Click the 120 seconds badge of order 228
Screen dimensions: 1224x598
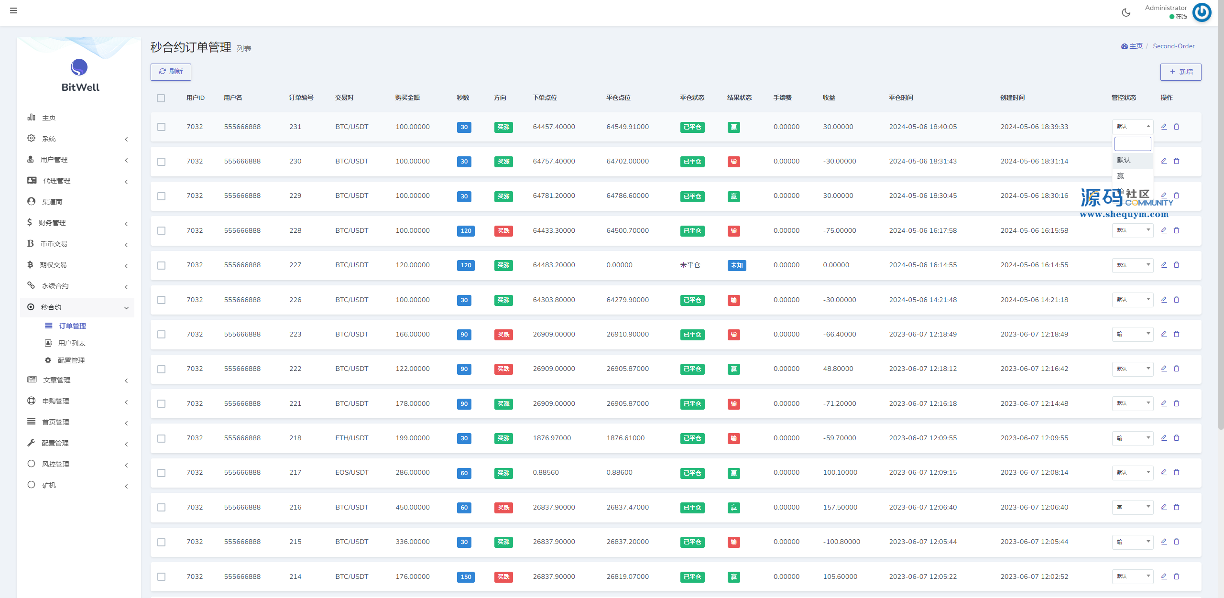pyautogui.click(x=466, y=231)
